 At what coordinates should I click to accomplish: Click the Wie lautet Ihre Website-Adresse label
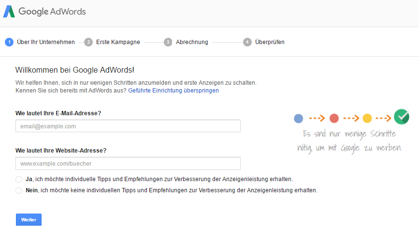61,151
